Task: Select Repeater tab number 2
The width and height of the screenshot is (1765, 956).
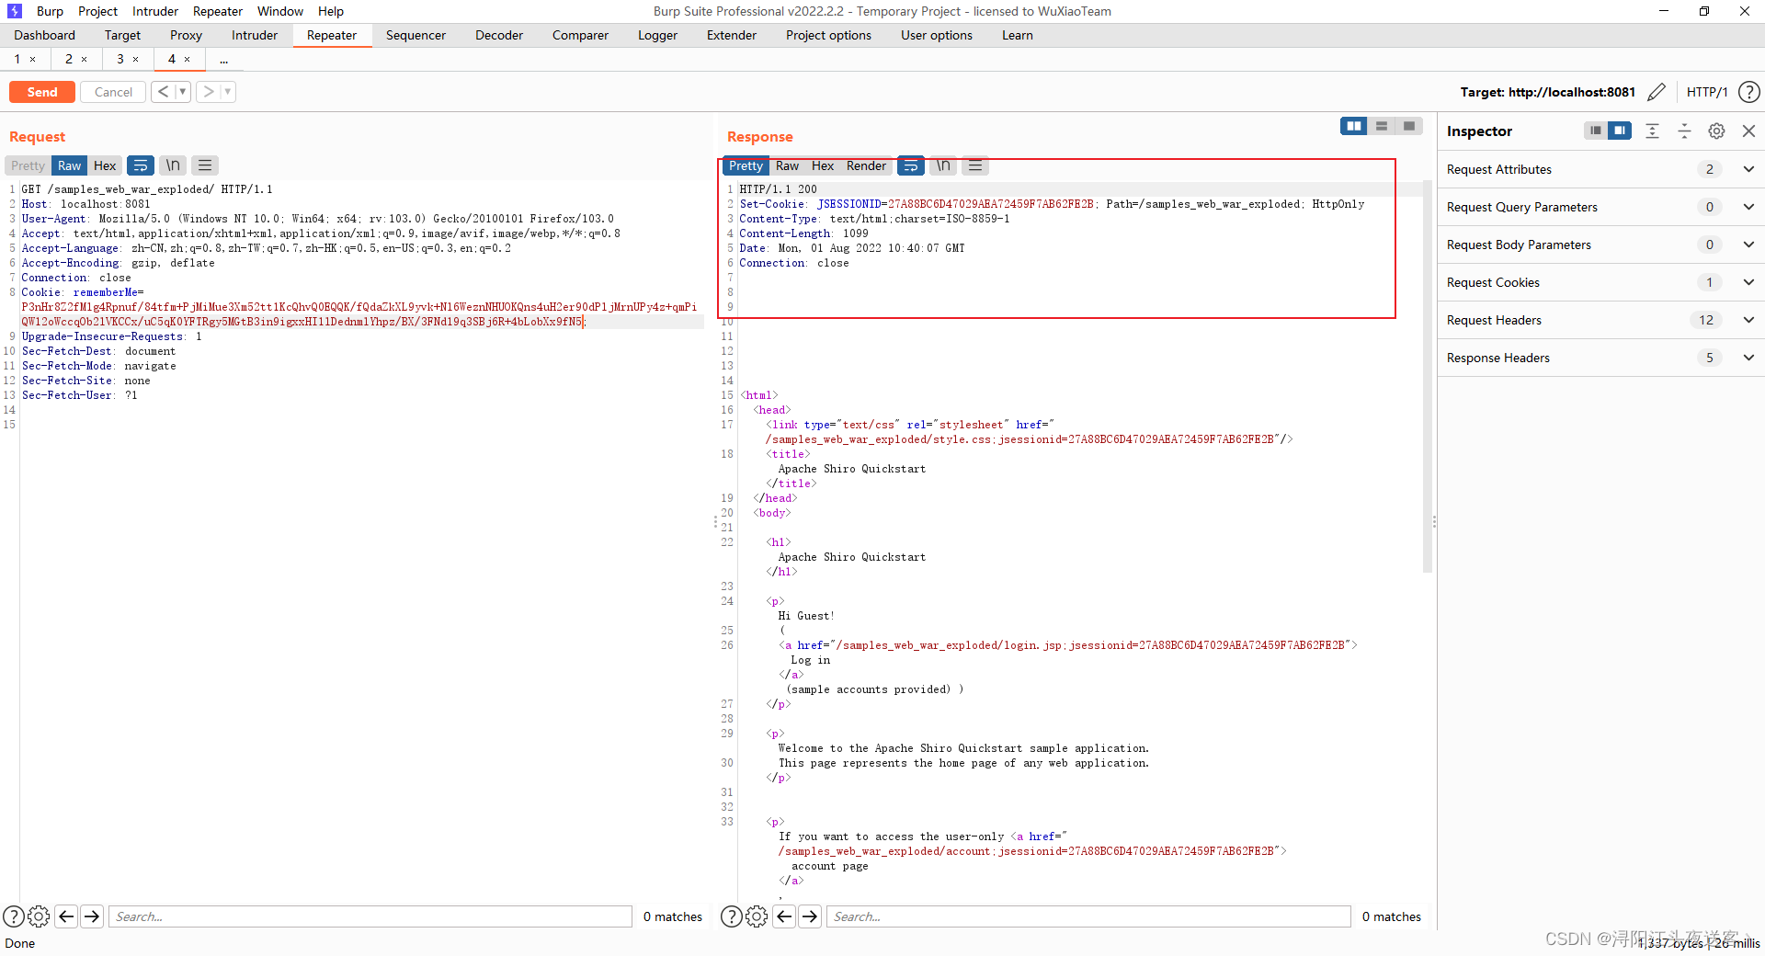Action: click(69, 59)
